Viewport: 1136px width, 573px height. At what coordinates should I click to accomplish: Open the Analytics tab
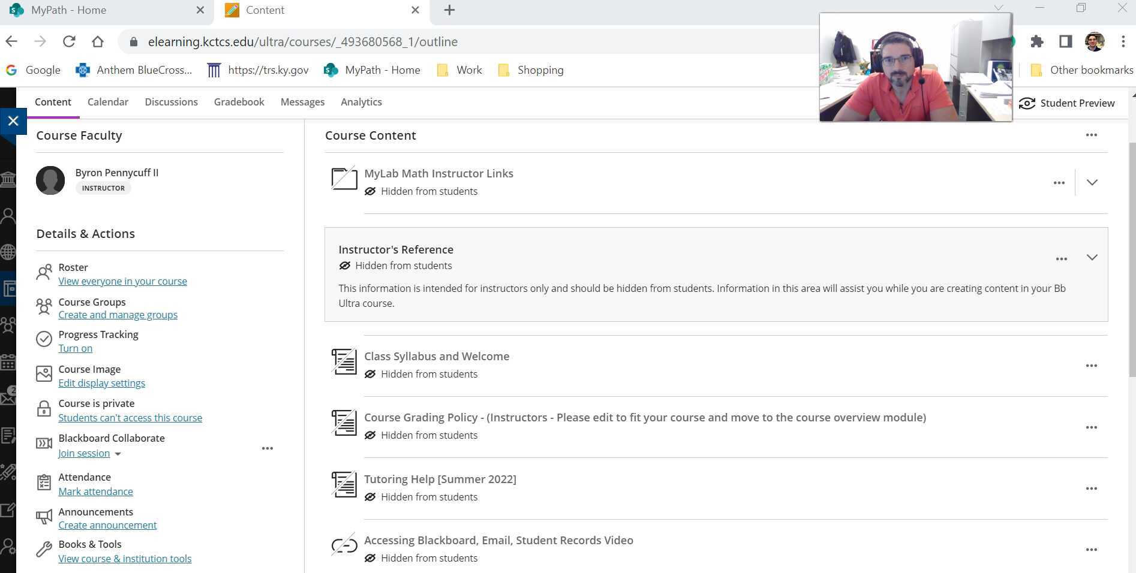[361, 101]
